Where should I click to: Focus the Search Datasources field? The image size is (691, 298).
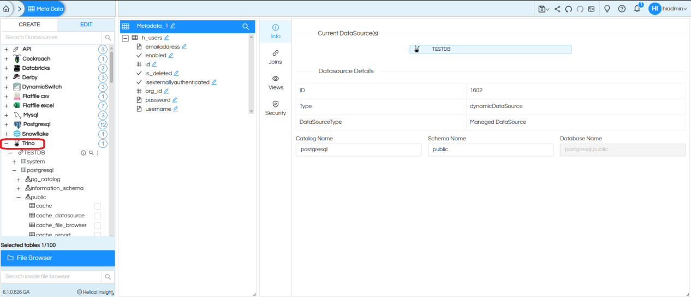pos(52,38)
